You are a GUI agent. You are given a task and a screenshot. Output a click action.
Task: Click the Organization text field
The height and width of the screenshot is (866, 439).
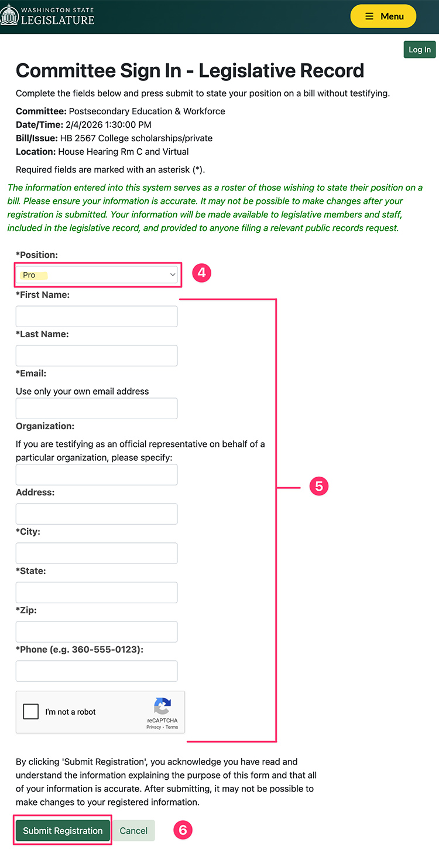point(96,474)
